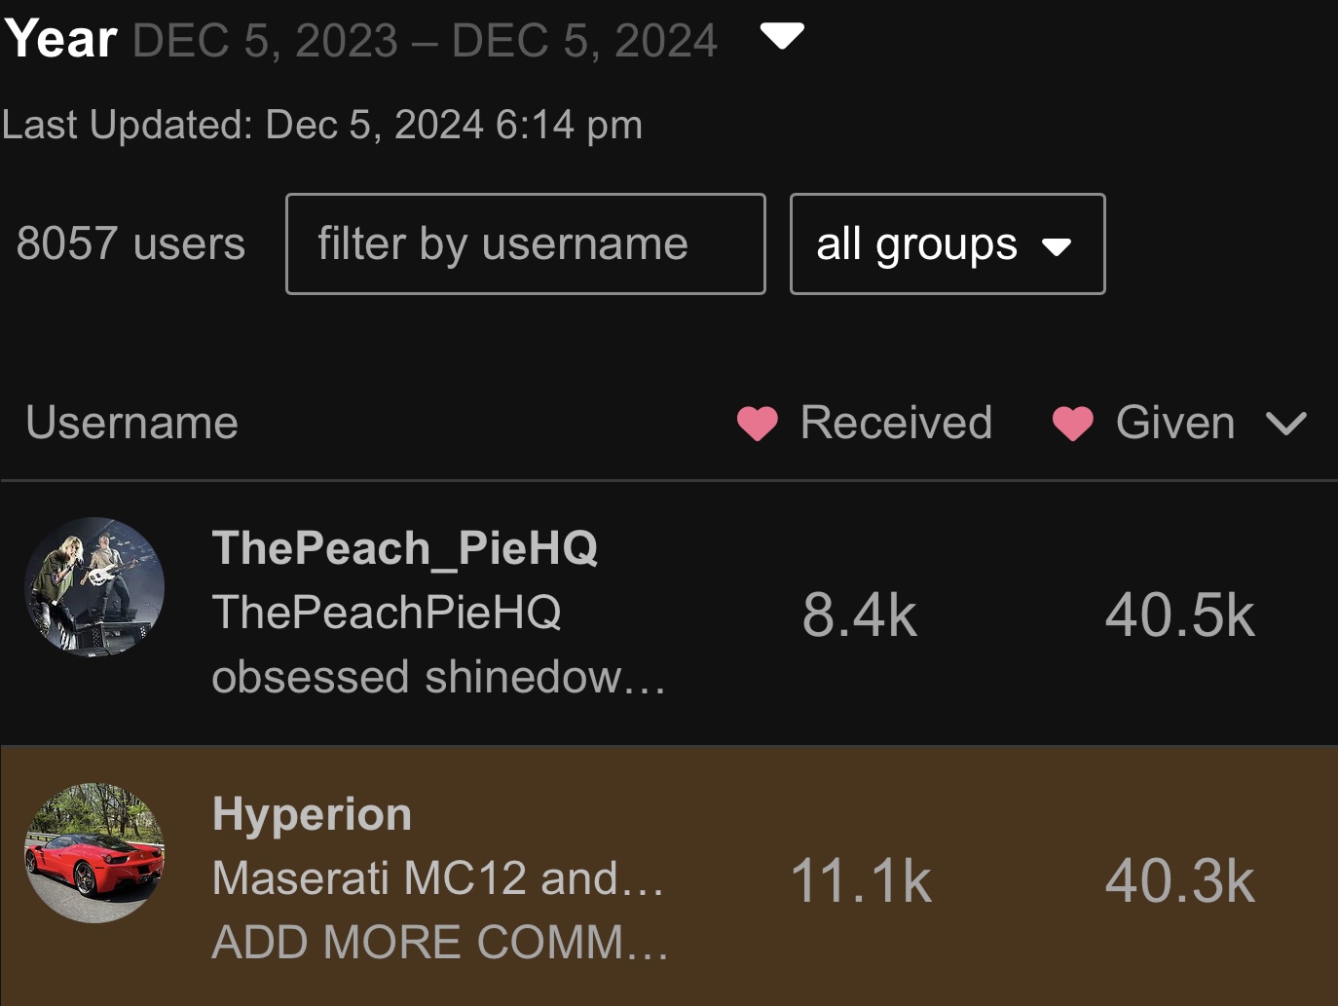Sort by the Received column header

point(895,424)
